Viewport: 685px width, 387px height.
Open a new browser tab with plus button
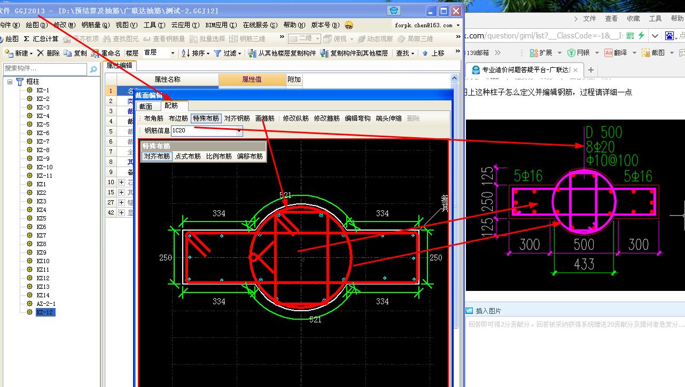[591, 70]
